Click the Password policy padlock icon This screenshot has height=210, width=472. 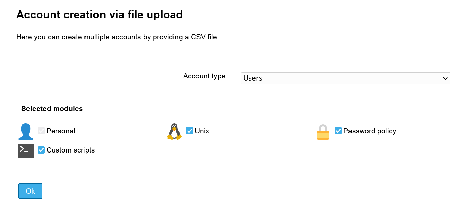point(323,132)
